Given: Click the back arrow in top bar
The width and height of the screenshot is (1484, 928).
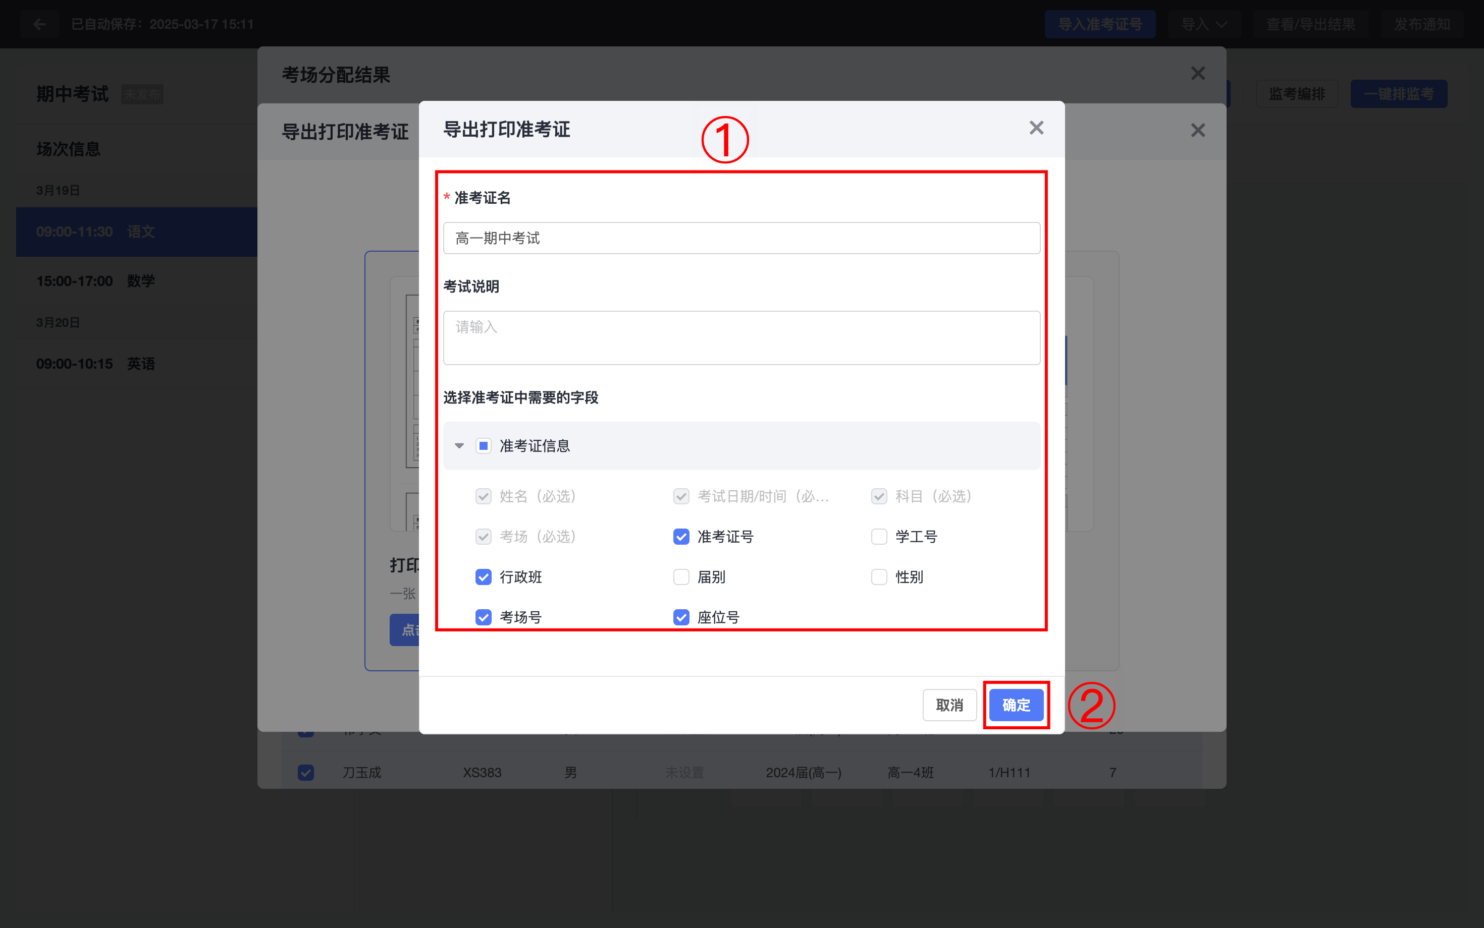Looking at the screenshot, I should click(x=39, y=25).
